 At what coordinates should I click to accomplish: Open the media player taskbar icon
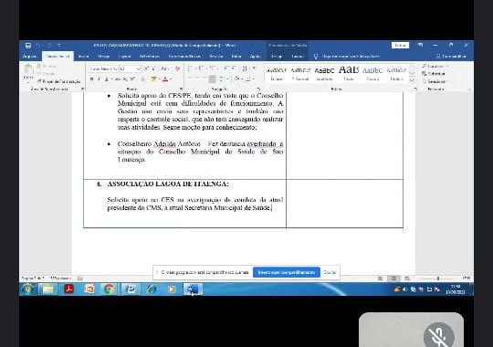click(172, 289)
